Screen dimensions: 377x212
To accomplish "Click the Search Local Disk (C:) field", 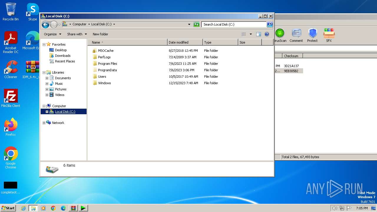I will 234,24.
